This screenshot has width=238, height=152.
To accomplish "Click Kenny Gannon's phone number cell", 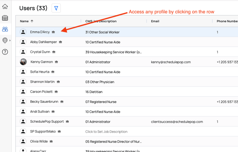I will 227,62.
